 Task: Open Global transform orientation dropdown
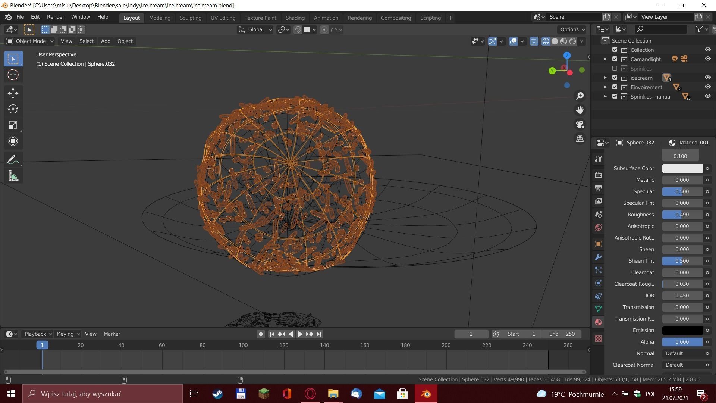tap(256, 29)
